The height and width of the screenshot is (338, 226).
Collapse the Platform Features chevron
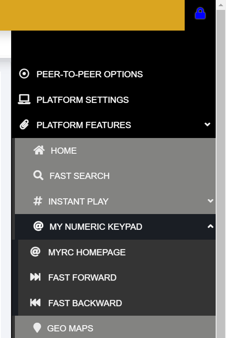tap(207, 124)
